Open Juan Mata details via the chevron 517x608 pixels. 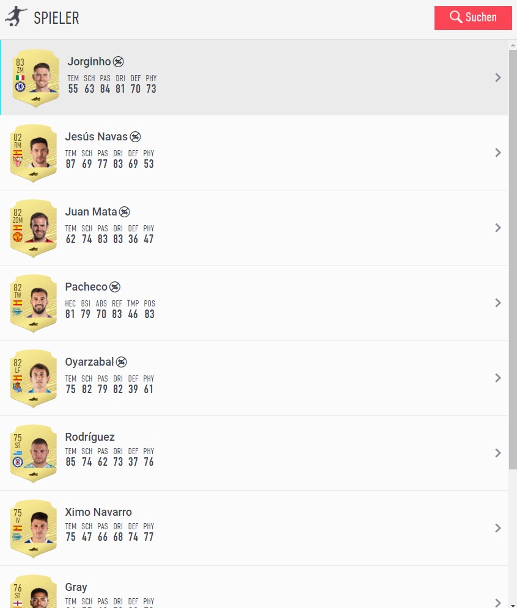[x=498, y=228]
